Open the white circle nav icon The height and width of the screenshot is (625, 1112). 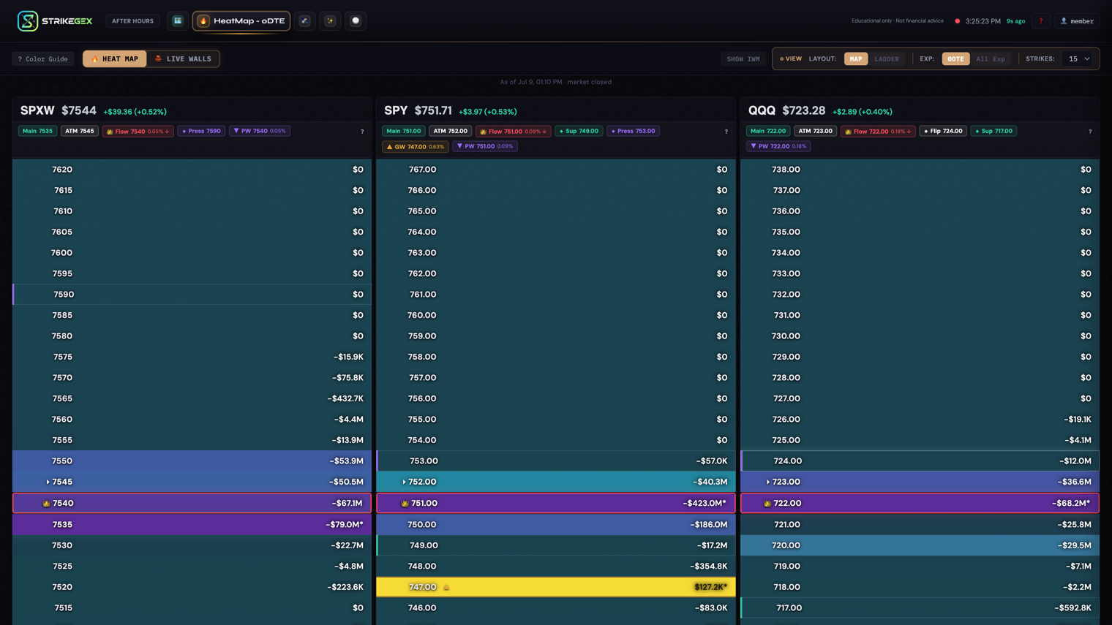tap(356, 21)
